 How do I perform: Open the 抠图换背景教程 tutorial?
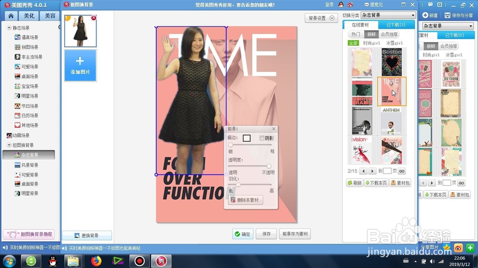pos(29,234)
